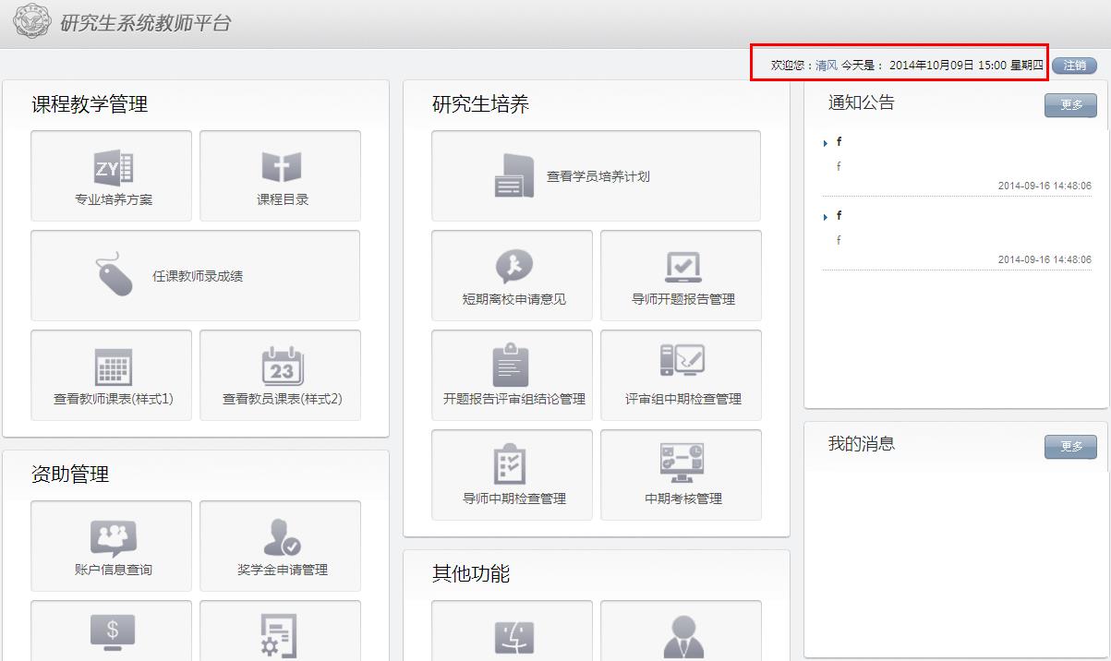This screenshot has height=661, width=1111.
Task: Open 查看学员培养计划 icon
Action: tap(513, 175)
